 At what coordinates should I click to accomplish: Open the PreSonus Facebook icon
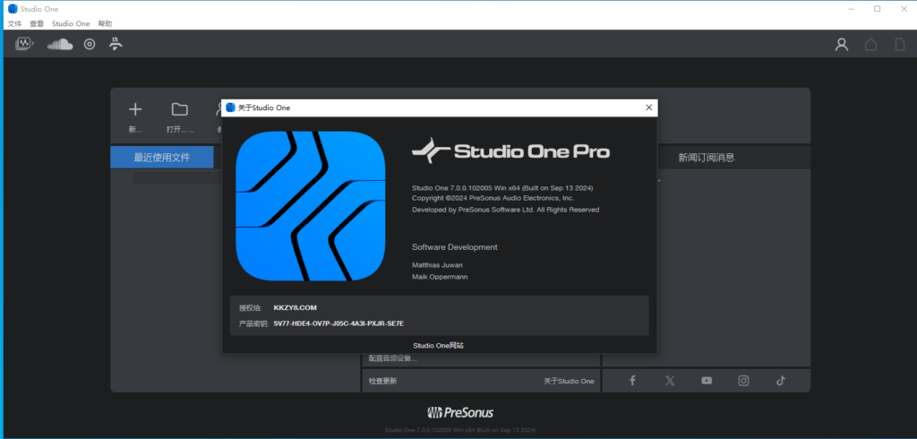pos(632,381)
